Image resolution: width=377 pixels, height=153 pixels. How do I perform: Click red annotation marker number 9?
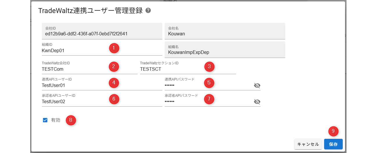click(333, 131)
